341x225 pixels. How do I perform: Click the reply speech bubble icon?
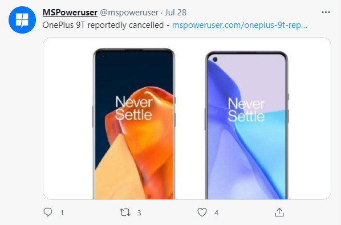[48, 212]
